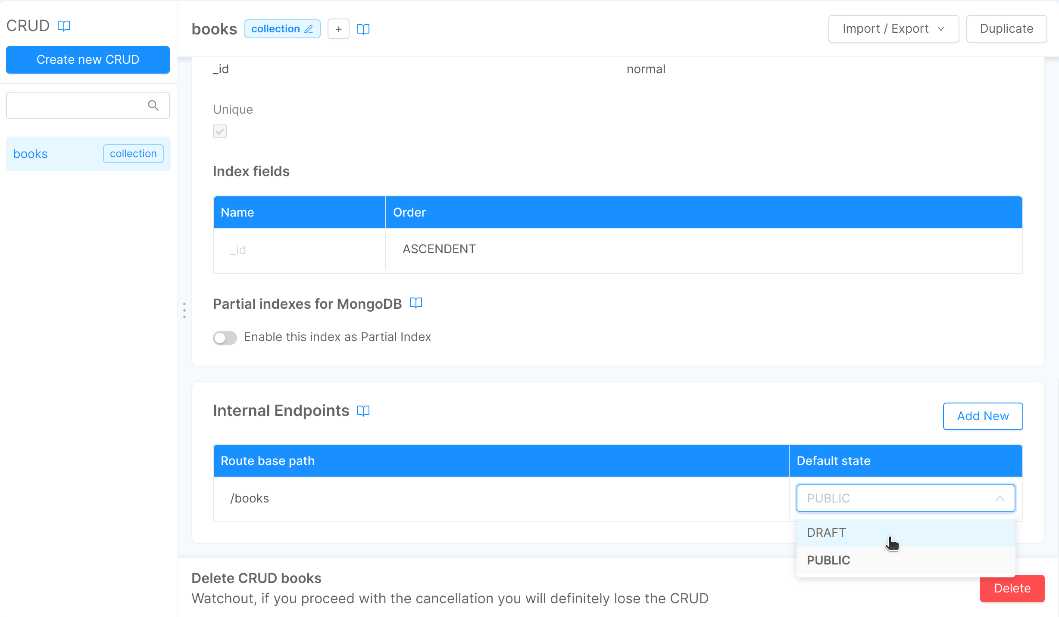Collapse the Default state PUBLIC select box
The image size is (1059, 617).
pyautogui.click(x=905, y=498)
